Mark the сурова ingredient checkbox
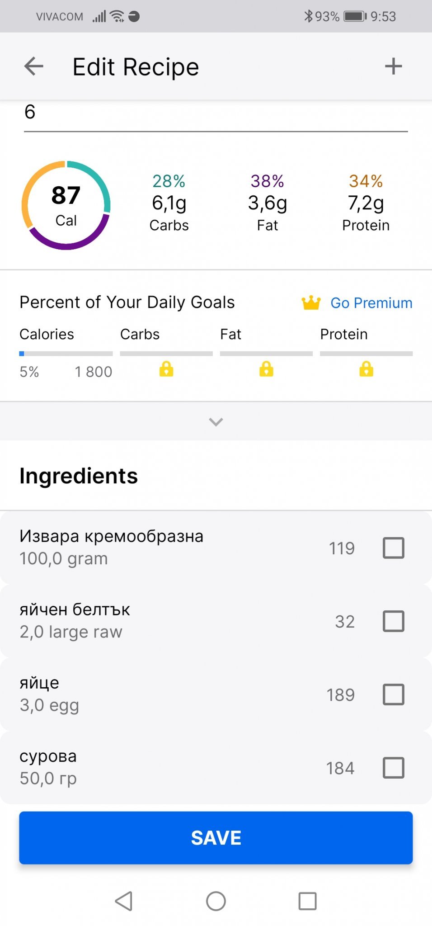The height and width of the screenshot is (926, 432). tap(393, 768)
